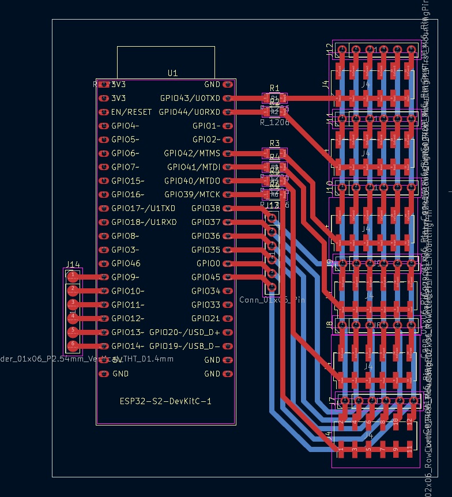Select the R1 reference label above the resistor

[274, 88]
